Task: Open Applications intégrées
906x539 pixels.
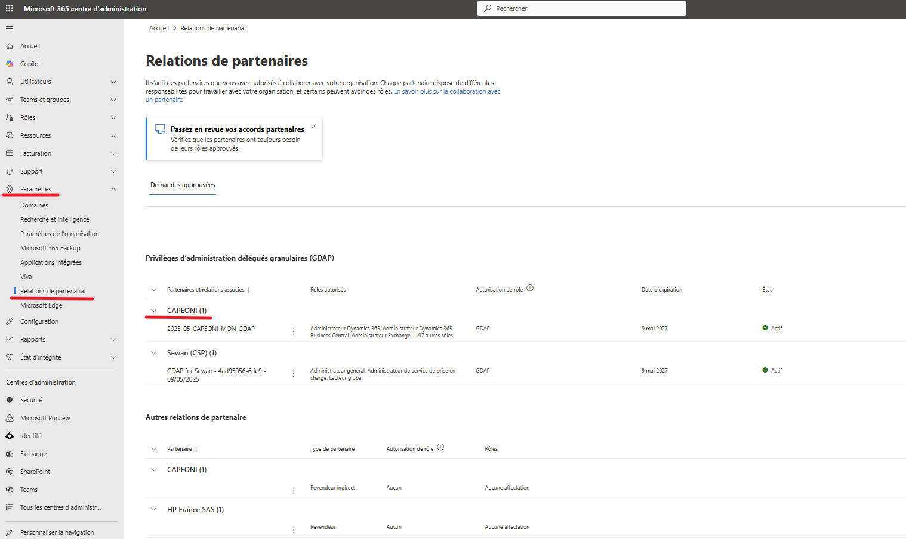Action: pos(51,262)
